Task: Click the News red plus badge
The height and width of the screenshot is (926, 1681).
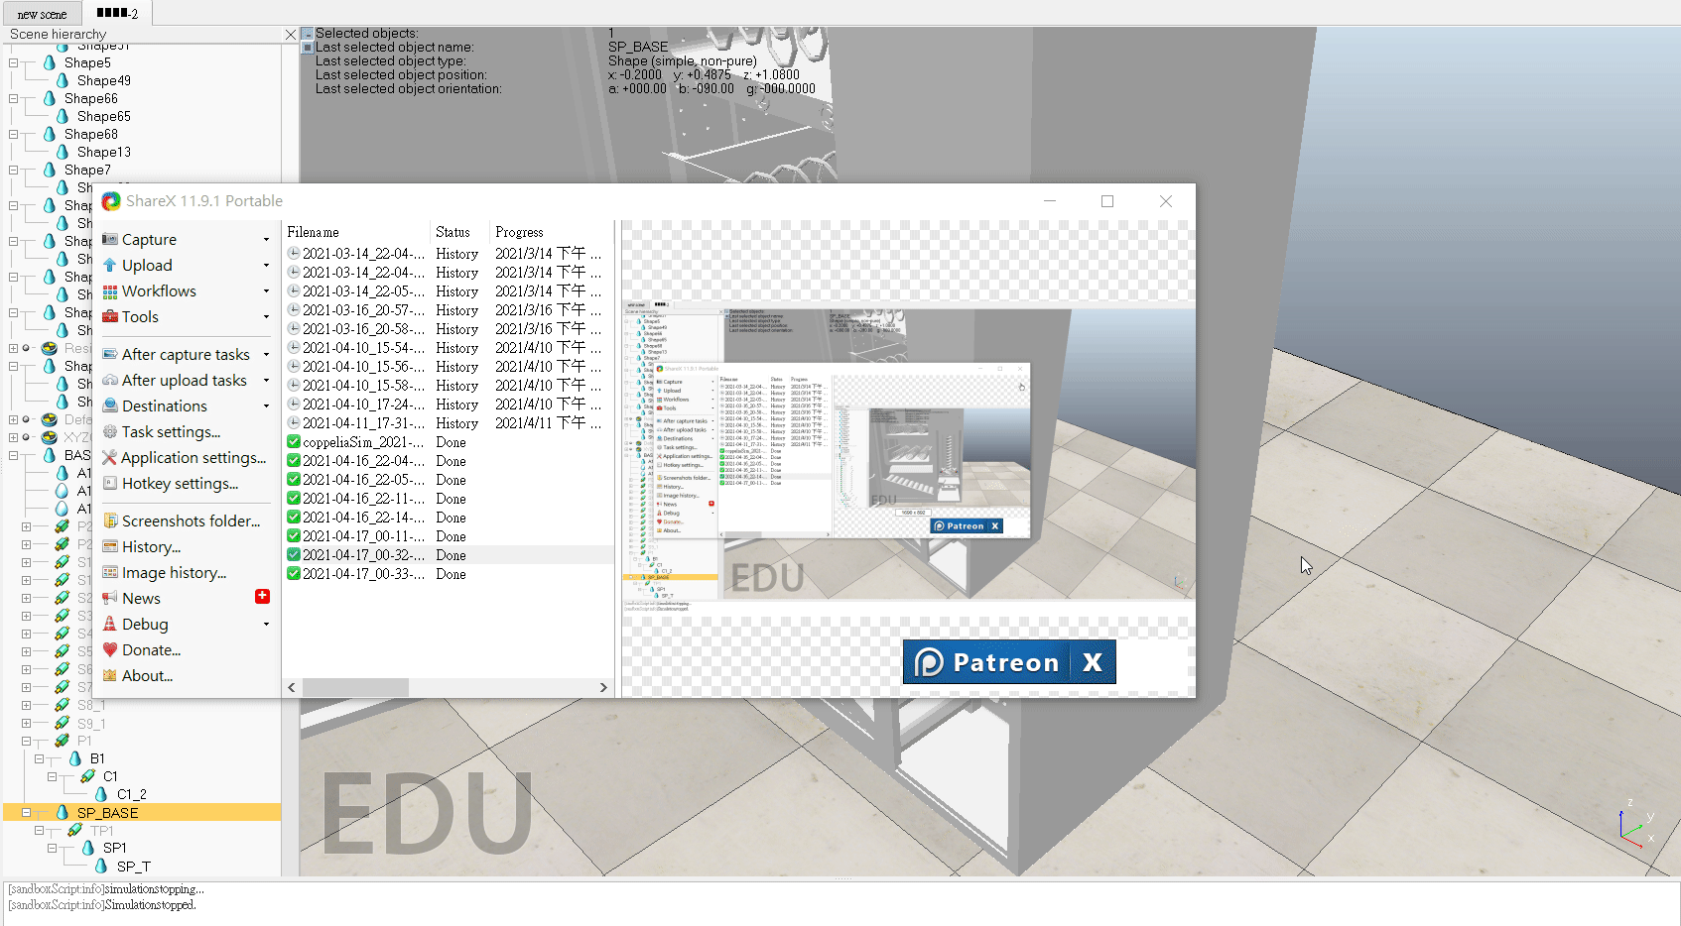Action: click(x=262, y=596)
